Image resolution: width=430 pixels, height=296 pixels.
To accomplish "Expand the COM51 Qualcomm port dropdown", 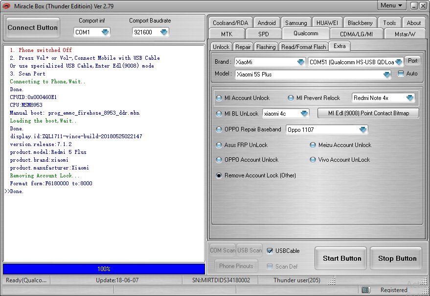I will [399, 62].
